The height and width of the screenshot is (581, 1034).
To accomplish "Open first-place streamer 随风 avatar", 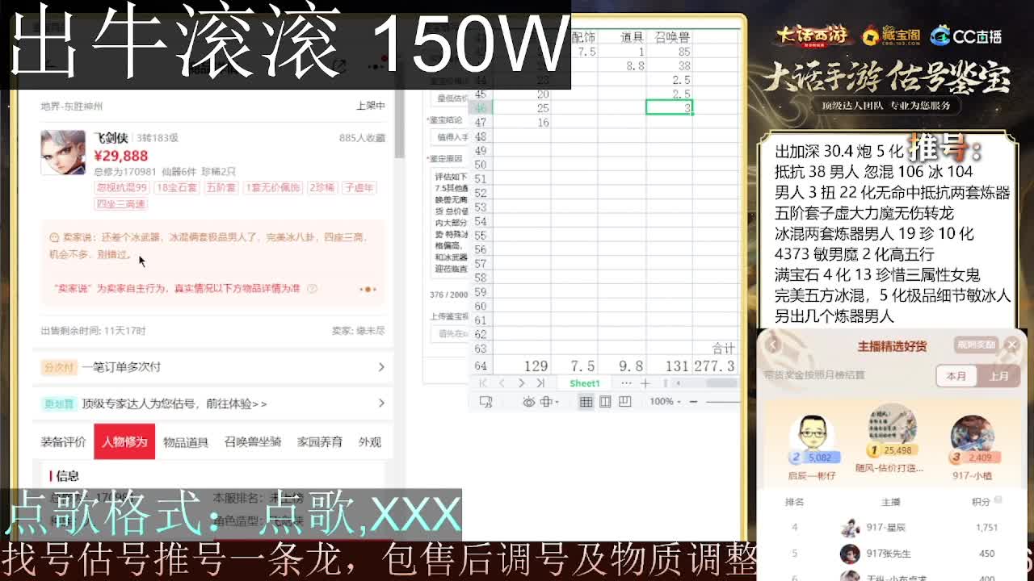I will click(892, 426).
